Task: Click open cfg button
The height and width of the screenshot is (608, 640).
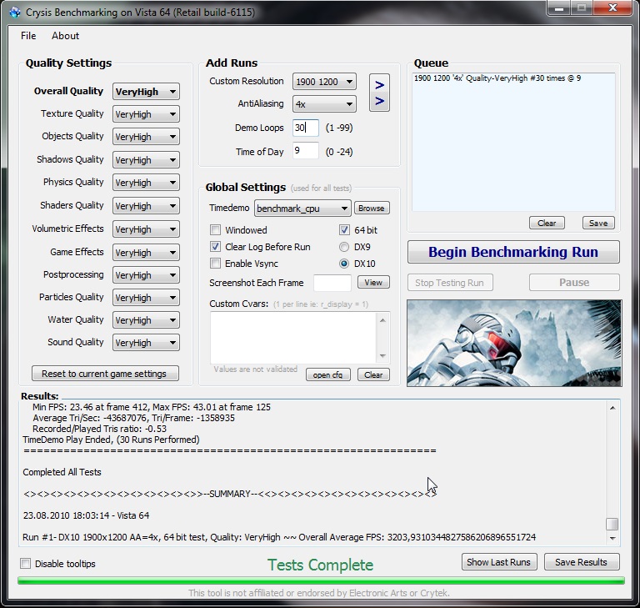Action: [327, 374]
